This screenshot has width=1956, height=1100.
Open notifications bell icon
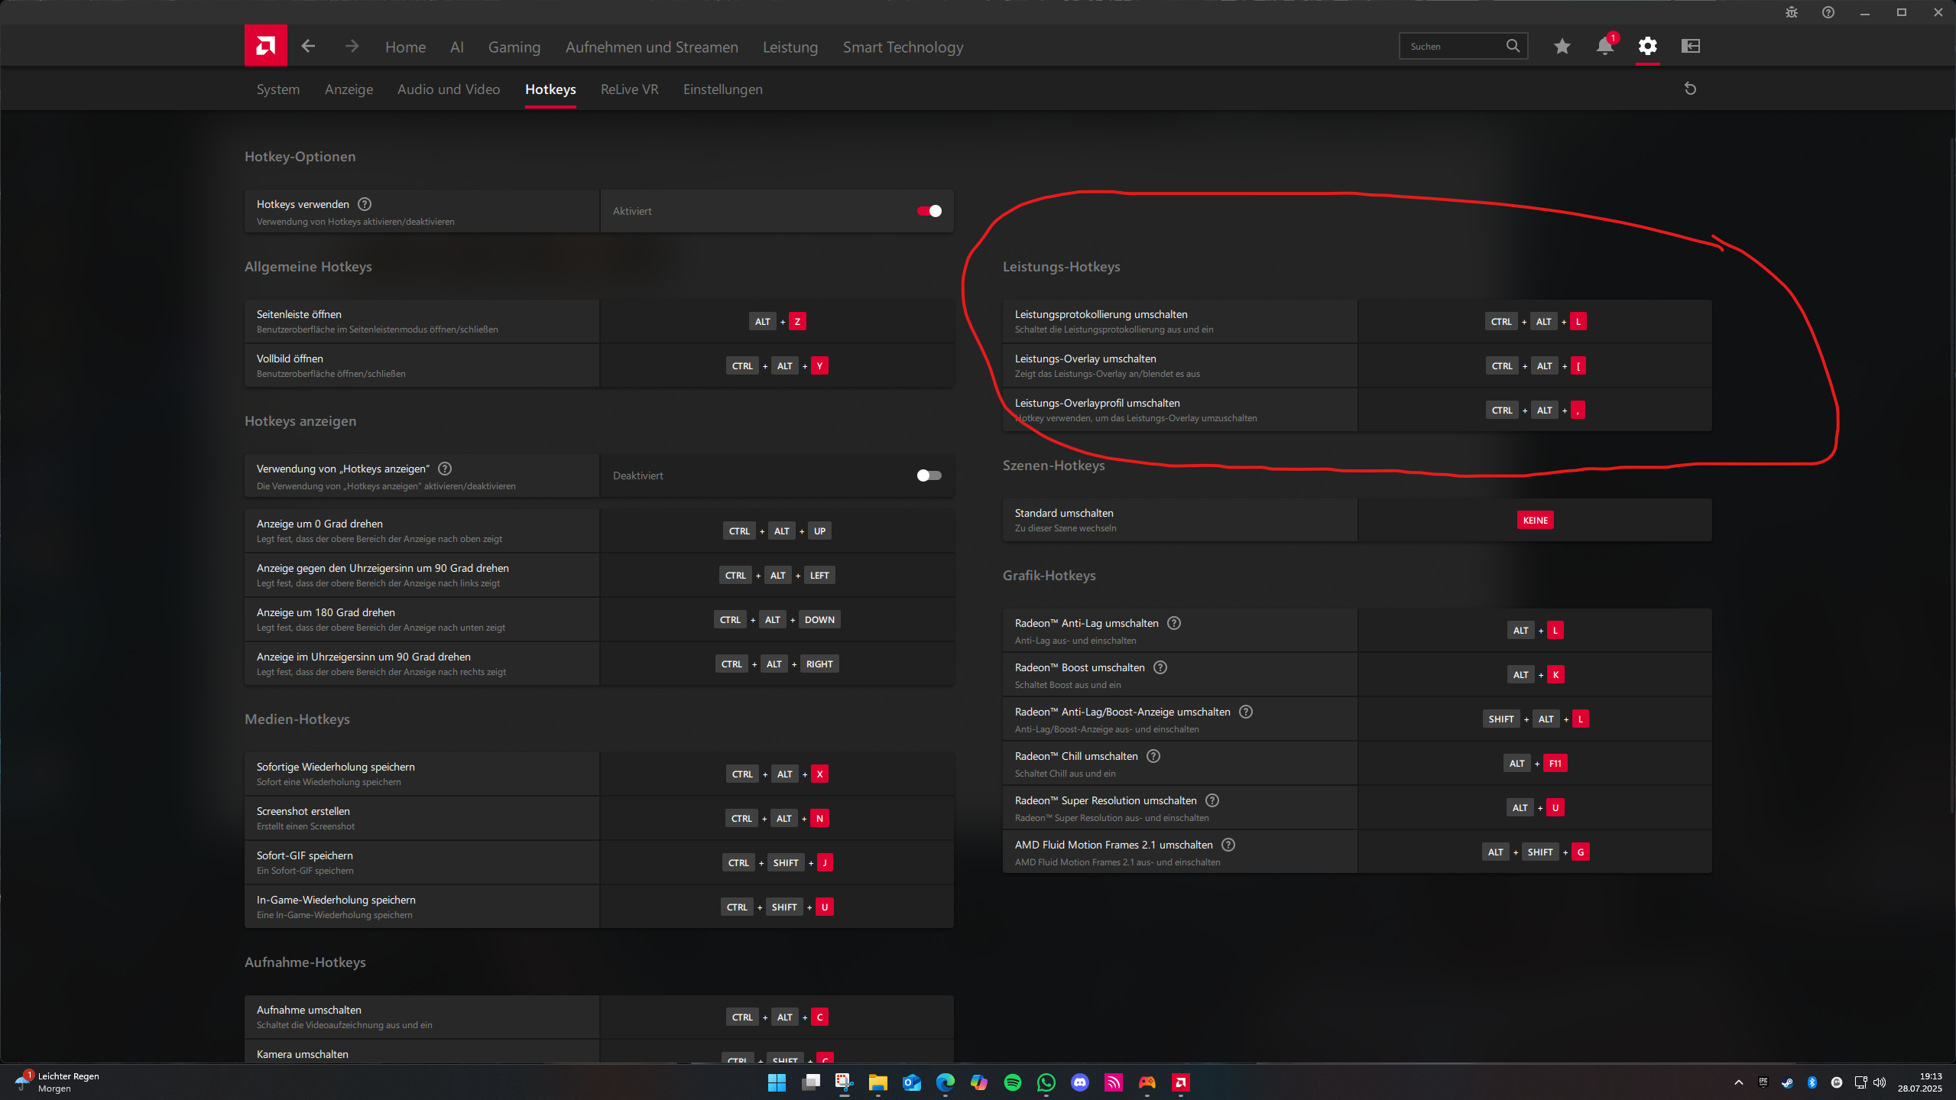(1604, 46)
